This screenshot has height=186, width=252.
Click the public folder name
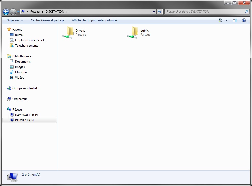[x=144, y=31]
